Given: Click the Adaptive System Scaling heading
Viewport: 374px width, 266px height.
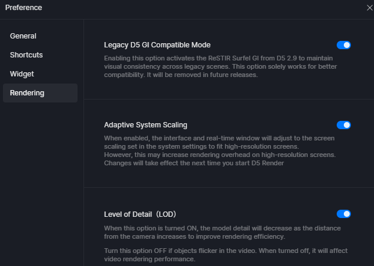Looking at the screenshot, I should coord(146,125).
